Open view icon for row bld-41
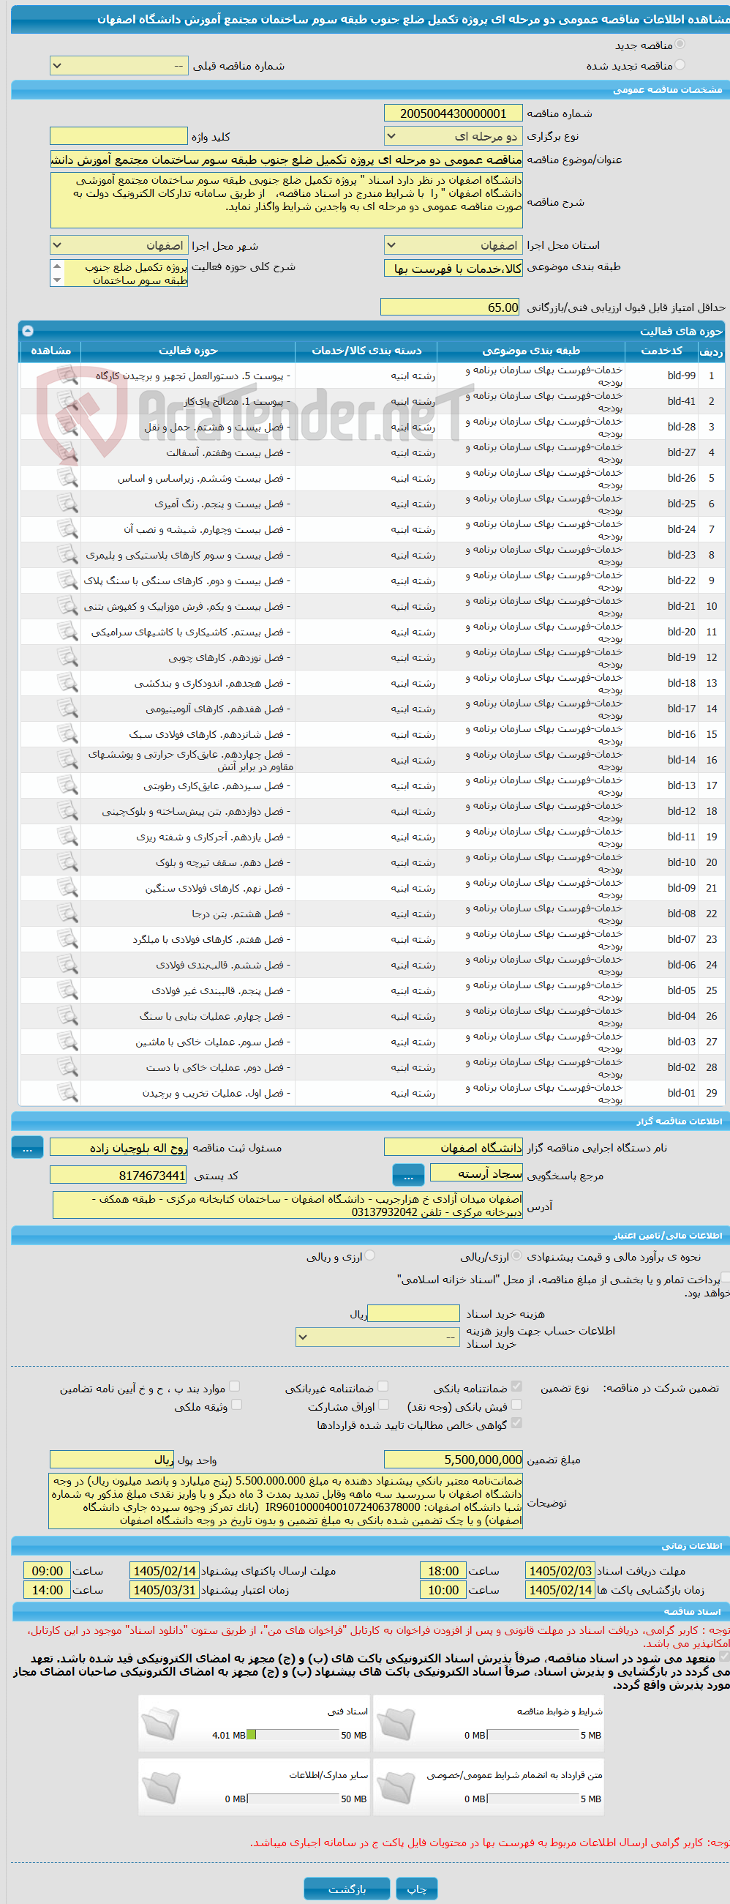The image size is (730, 1904). (x=67, y=401)
